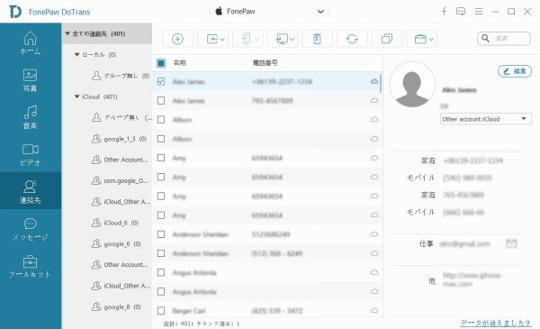Toggle the select-all checkbox in header
Viewport: 540px width, 329px height.
(161, 63)
